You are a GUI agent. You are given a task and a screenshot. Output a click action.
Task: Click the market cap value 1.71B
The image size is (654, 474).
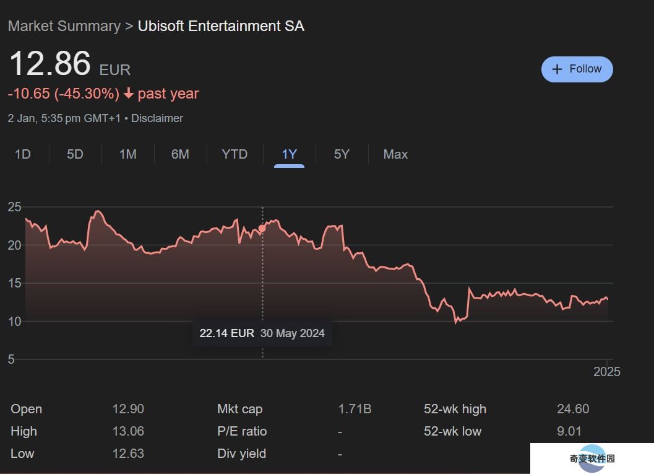coord(355,409)
